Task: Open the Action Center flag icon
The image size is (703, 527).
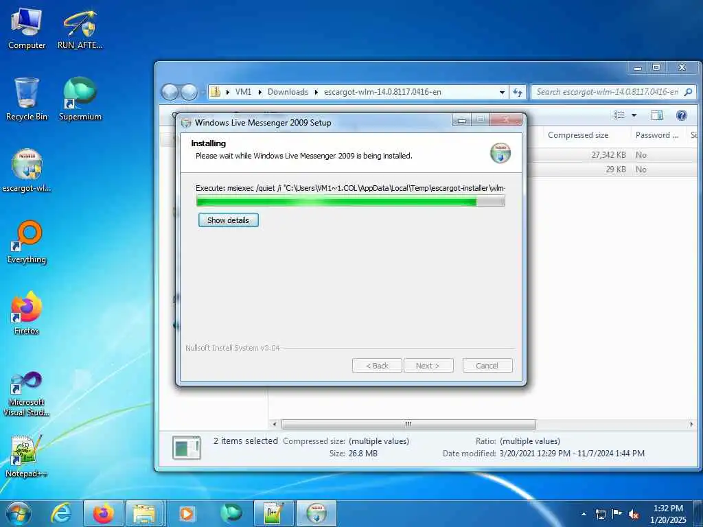Action: pyautogui.click(x=617, y=514)
